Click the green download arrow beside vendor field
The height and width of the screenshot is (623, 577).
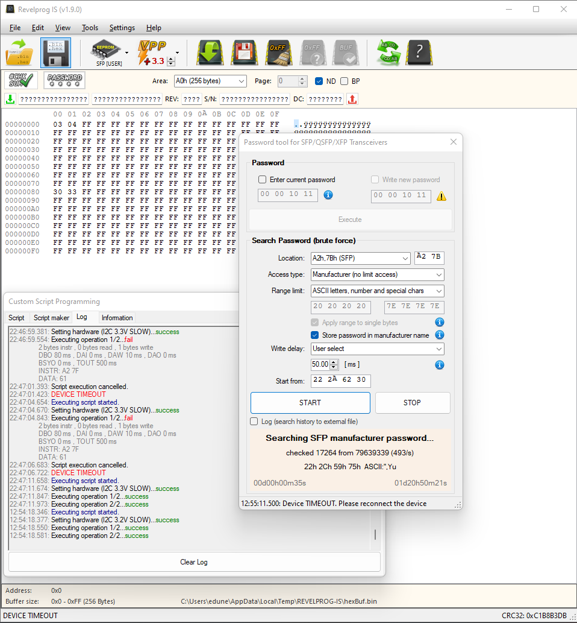pyautogui.click(x=10, y=99)
